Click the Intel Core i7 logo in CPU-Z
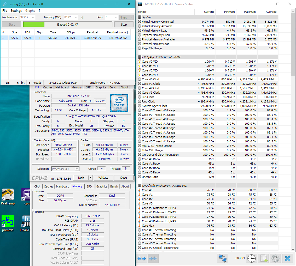Image resolution: width=296 pixels, height=266 pixels. click(x=119, y=103)
